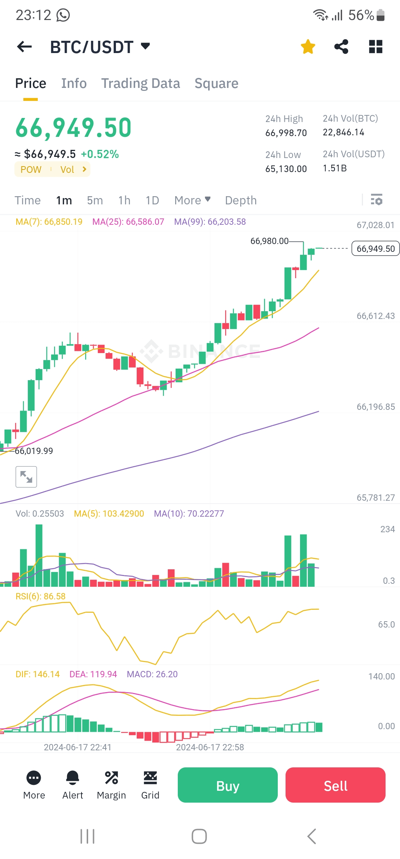Select the 1D chart interval

click(152, 200)
